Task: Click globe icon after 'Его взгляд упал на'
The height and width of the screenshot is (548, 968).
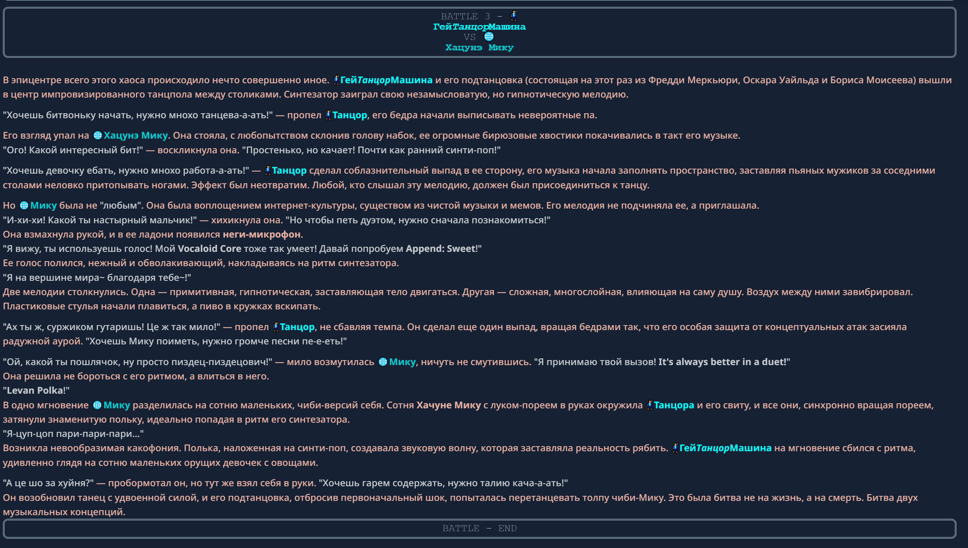Action: click(x=98, y=135)
